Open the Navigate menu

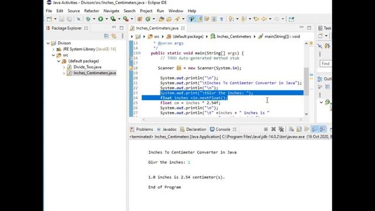(111, 11)
